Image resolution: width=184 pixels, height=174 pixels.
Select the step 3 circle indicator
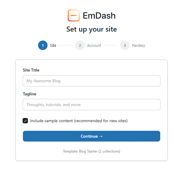125,46
